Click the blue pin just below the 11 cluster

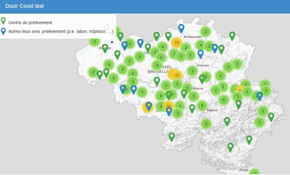click(x=169, y=111)
